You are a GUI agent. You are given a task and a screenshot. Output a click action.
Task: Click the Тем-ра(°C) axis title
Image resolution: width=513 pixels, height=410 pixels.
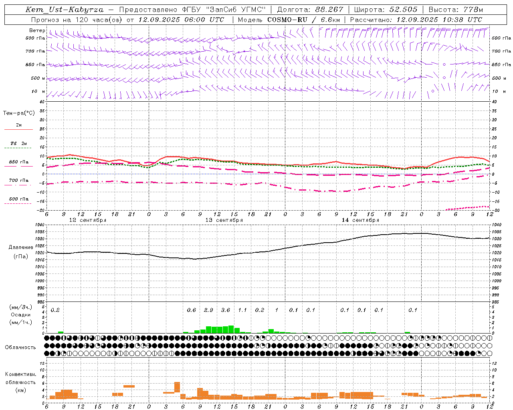19,113
